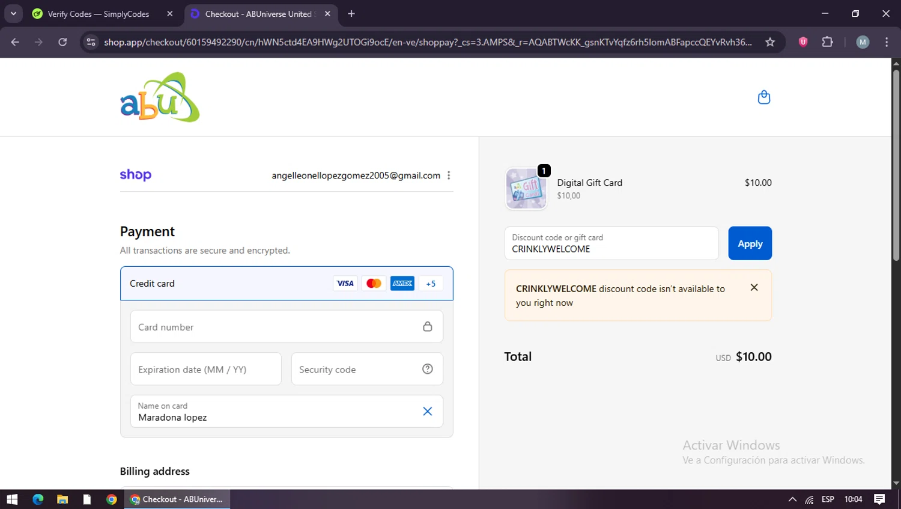Close the Verify Codes tab

click(x=170, y=14)
